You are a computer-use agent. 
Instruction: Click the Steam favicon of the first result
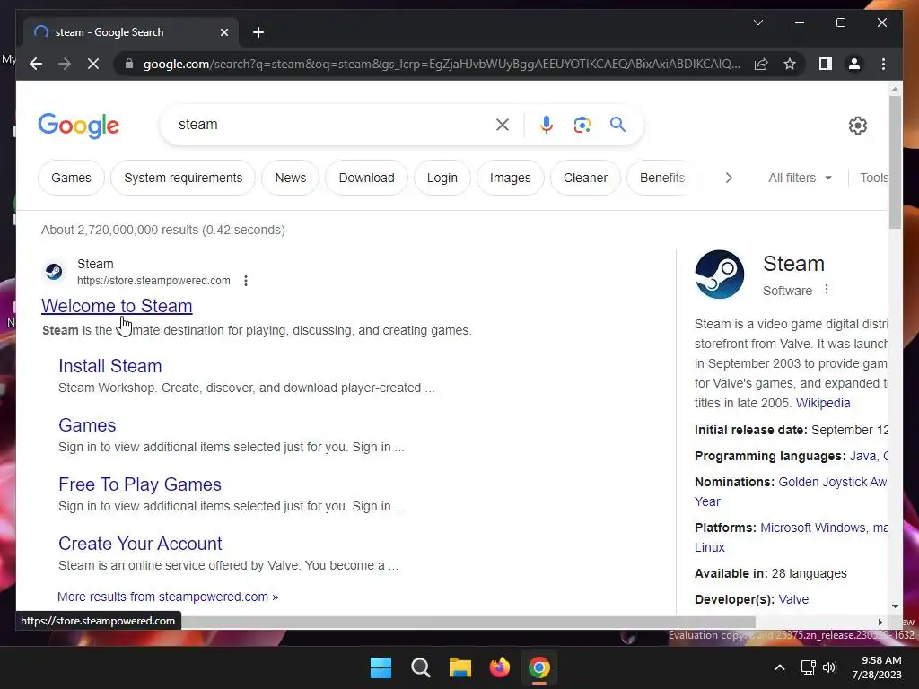[x=54, y=271]
